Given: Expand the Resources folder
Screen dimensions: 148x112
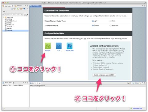Looking at the screenshot, I should 4,17.
